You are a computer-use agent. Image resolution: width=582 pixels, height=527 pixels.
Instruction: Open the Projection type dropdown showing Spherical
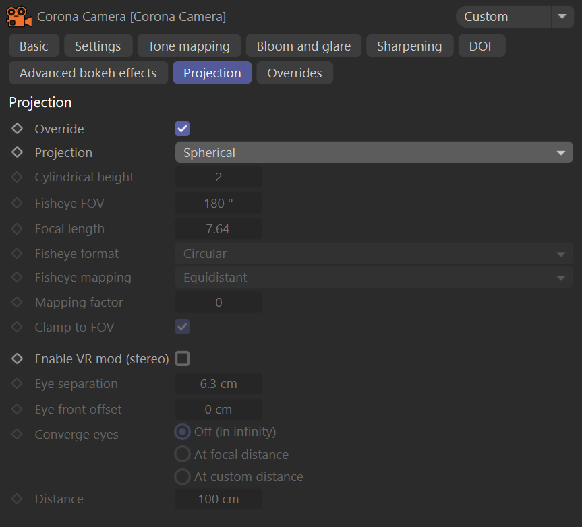coord(374,152)
